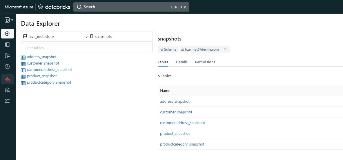
Task: Open customer_snapshot link in Tables list
Action: tap(176, 112)
